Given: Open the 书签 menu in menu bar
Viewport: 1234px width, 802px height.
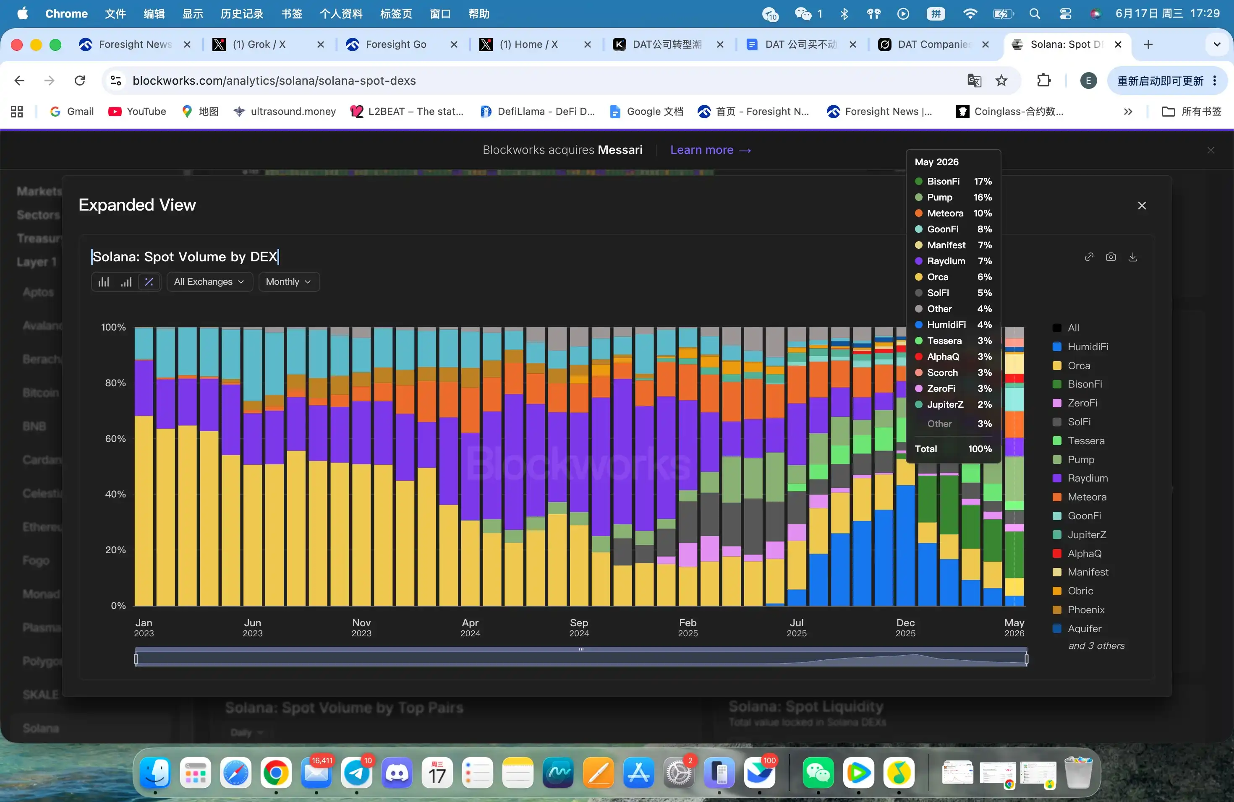Looking at the screenshot, I should click(291, 13).
